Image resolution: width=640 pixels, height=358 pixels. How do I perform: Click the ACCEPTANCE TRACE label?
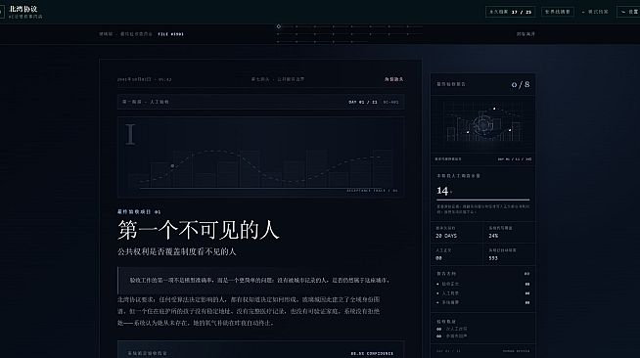click(x=372, y=191)
